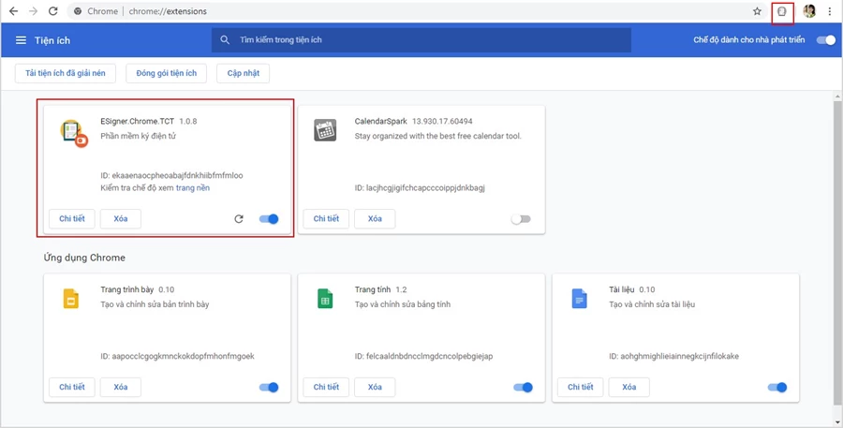Disable the ESigner.Chrome.TCT extension
Viewport: 843px width, 428px height.
pyautogui.click(x=269, y=219)
